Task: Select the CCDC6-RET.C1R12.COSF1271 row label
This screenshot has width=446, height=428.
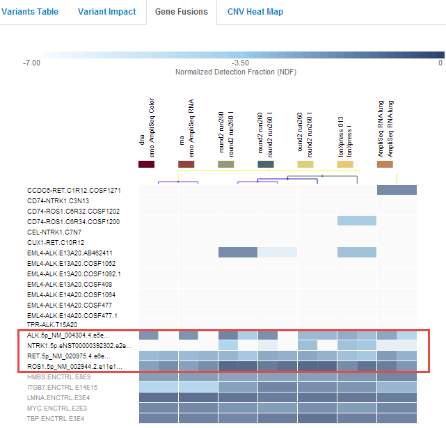Action: tap(74, 190)
